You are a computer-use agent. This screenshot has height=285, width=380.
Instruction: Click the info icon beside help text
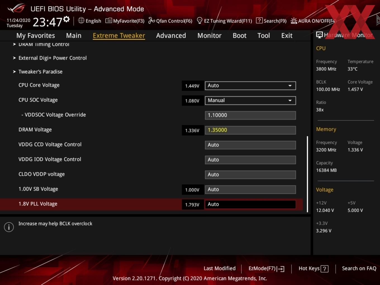tap(9, 227)
